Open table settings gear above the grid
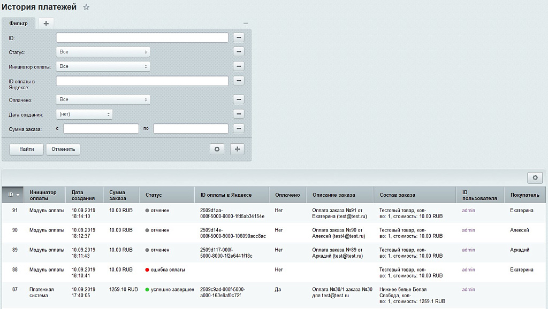Image resolution: width=548 pixels, height=309 pixels. coord(535,178)
